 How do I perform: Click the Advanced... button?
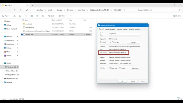[x=135, y=68]
